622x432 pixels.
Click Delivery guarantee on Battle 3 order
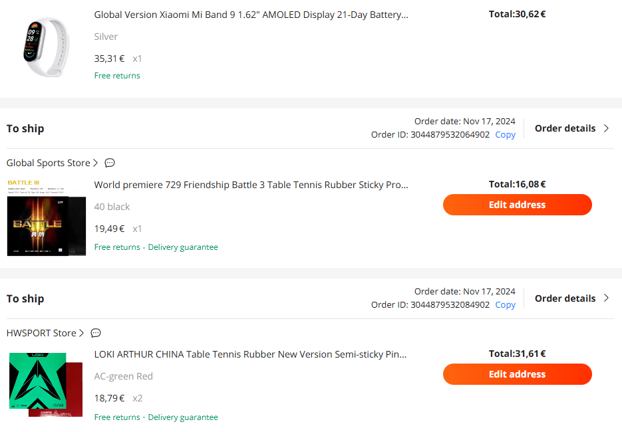[183, 247]
